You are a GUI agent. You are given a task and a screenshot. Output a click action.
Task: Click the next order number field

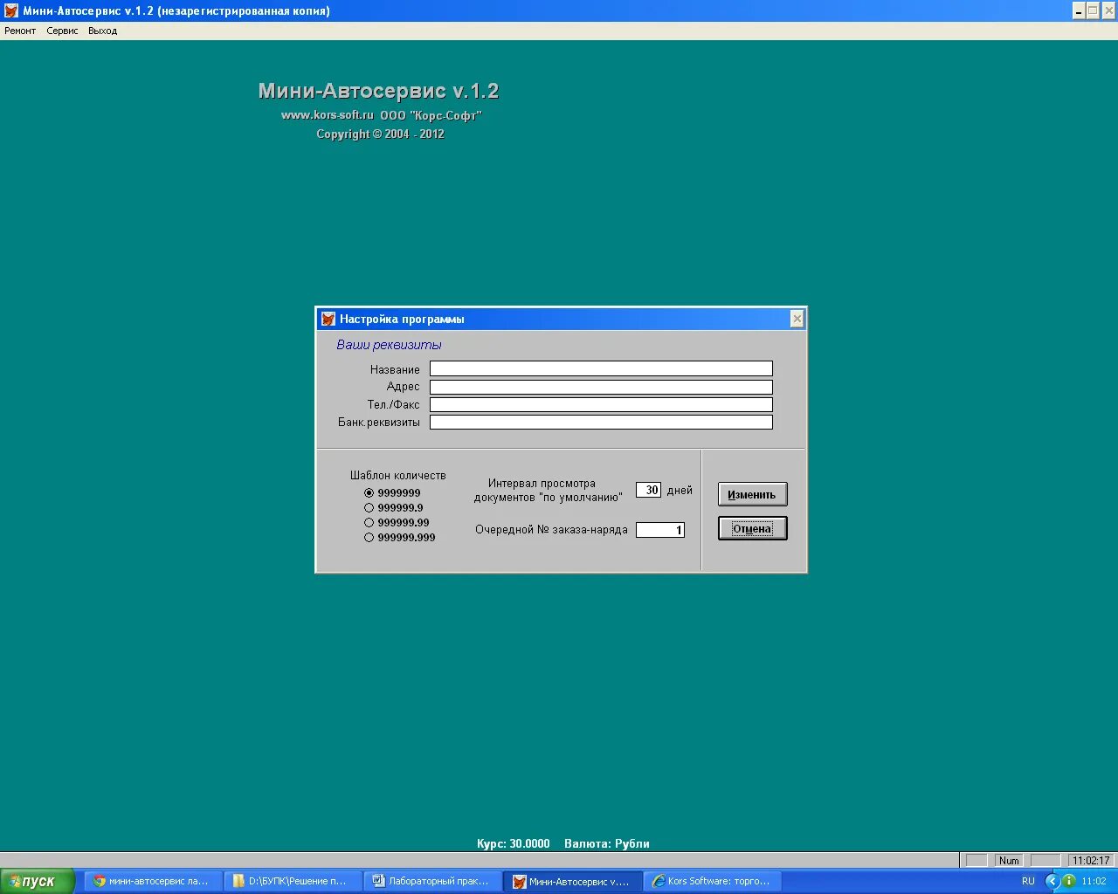pos(660,530)
